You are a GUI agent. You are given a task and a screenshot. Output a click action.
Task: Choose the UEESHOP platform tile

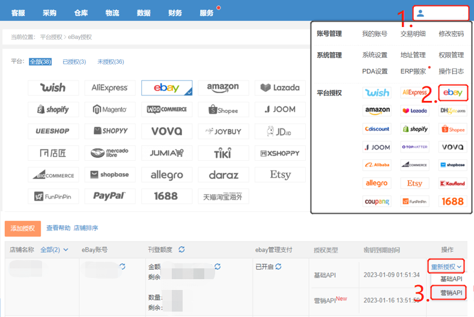53,131
